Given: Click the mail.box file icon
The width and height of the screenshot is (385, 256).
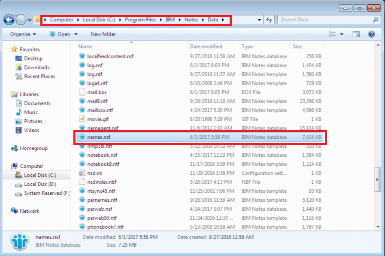Looking at the screenshot, I should (82, 92).
